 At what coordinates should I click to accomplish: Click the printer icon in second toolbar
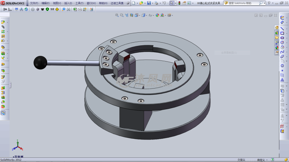click(x=80, y=9)
